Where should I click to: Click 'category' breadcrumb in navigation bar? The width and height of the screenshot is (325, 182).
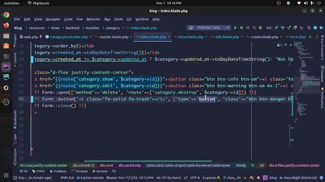[x=113, y=28]
